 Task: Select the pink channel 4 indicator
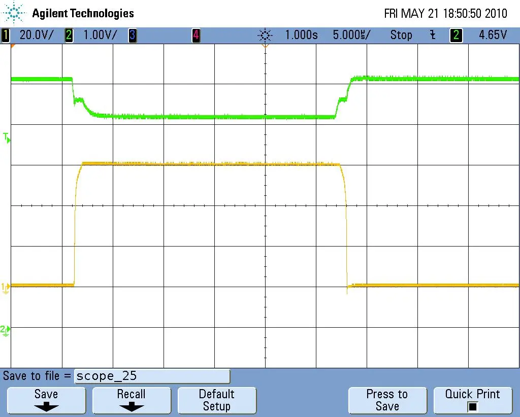point(196,35)
